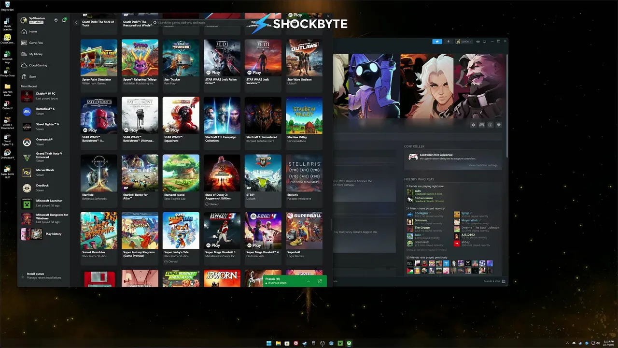Click Steam game info icon
618x348 pixels.
[490, 125]
